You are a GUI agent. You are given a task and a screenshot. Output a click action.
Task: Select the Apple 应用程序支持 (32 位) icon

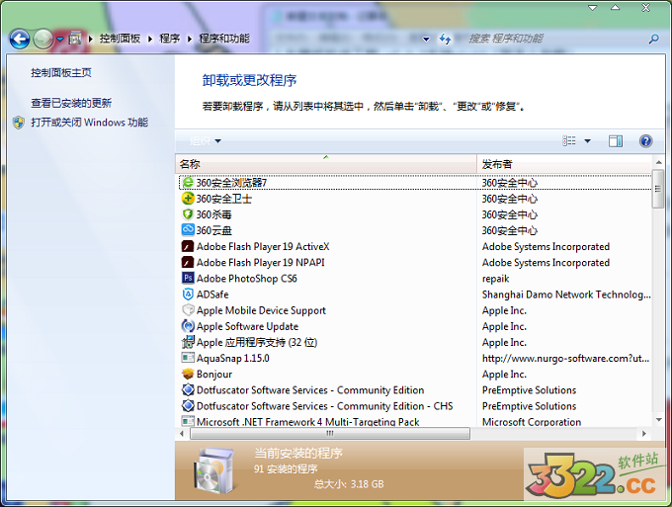188,342
